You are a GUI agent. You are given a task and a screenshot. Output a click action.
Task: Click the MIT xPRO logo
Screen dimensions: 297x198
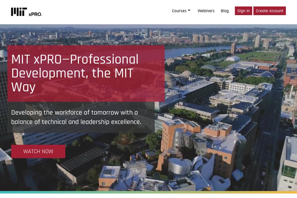(x=26, y=12)
